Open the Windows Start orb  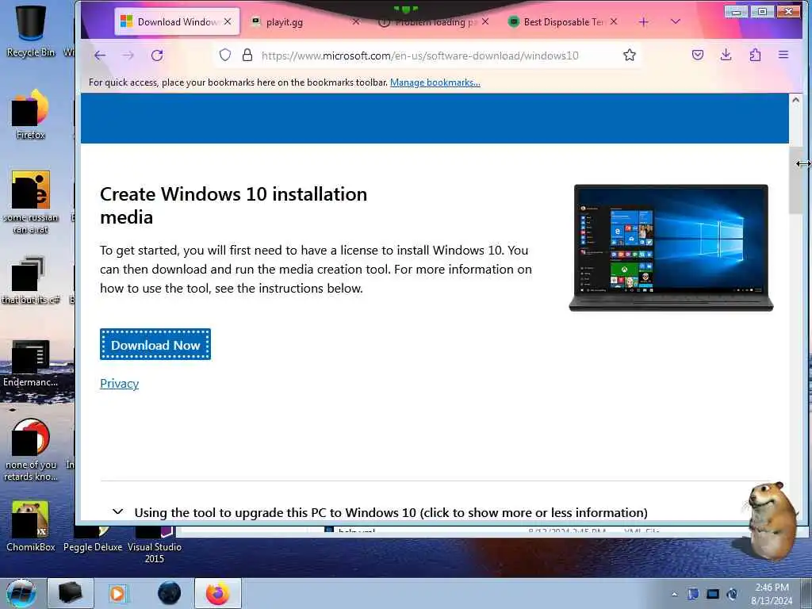click(x=21, y=593)
